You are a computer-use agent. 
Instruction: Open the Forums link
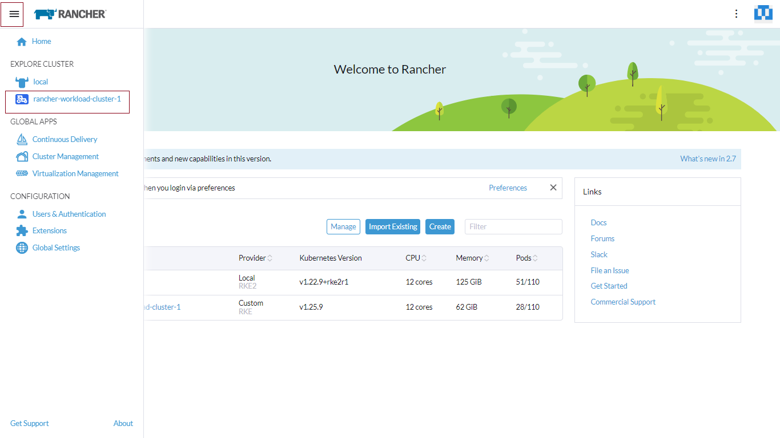(602, 238)
